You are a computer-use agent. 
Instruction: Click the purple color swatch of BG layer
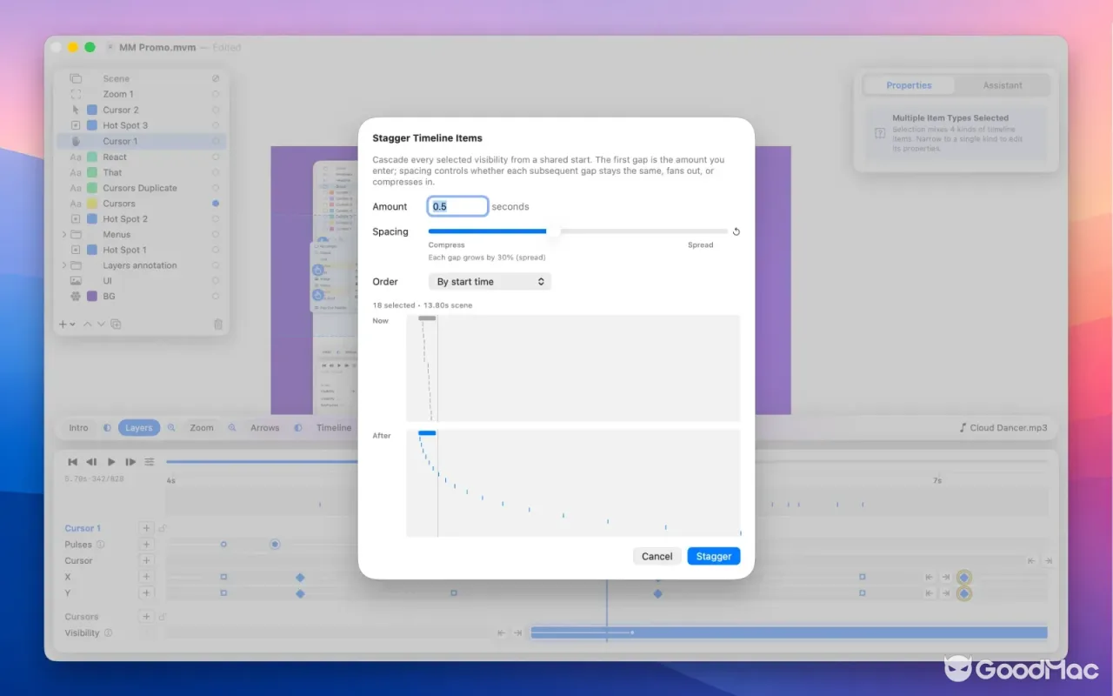[92, 297]
